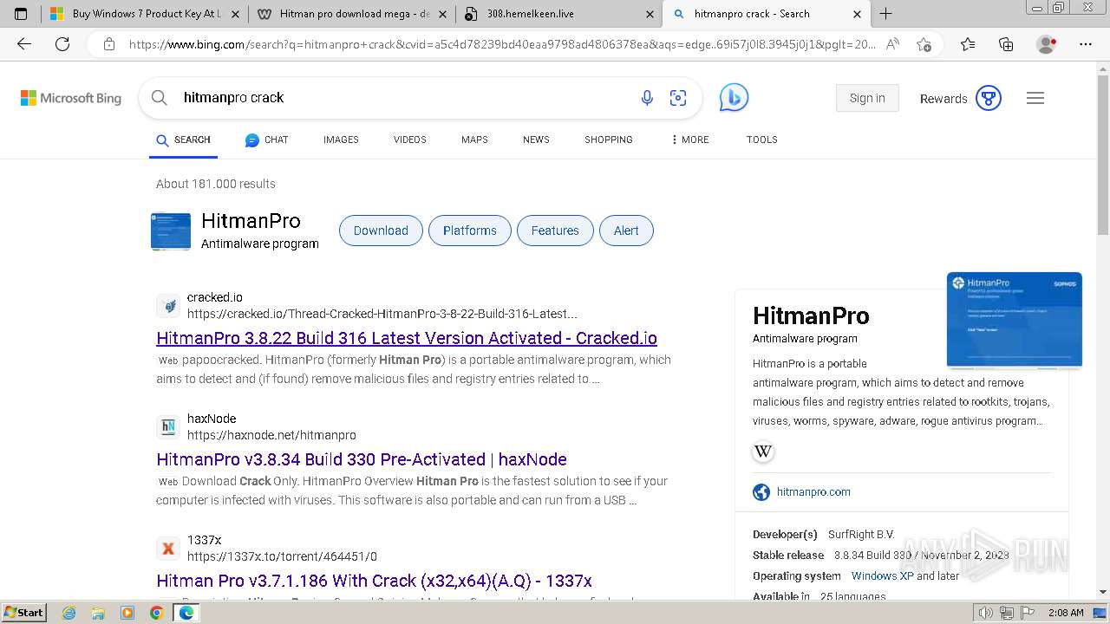Screen dimensions: 1110x624
Task: Add page to favorites star icon
Action: click(x=924, y=44)
